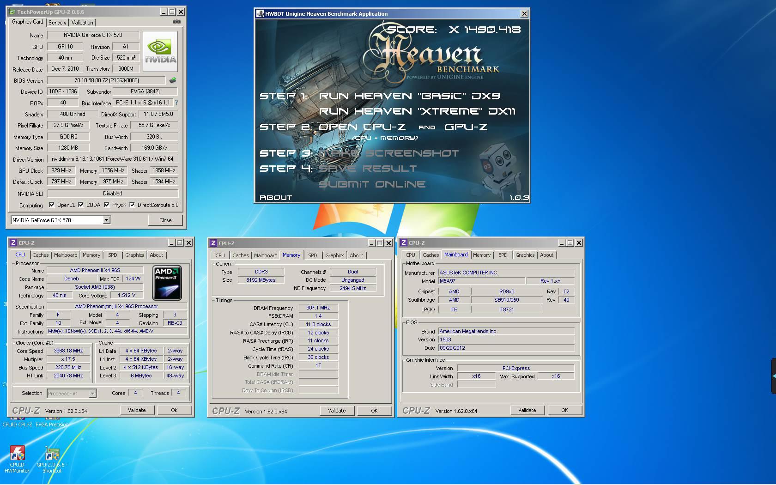Click the Bus Interface question mark help icon
Image resolution: width=776 pixels, height=485 pixels.
[176, 103]
